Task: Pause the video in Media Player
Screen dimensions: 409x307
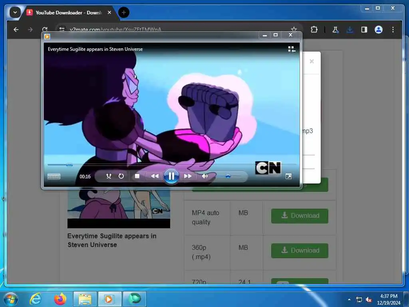Action: (x=171, y=176)
